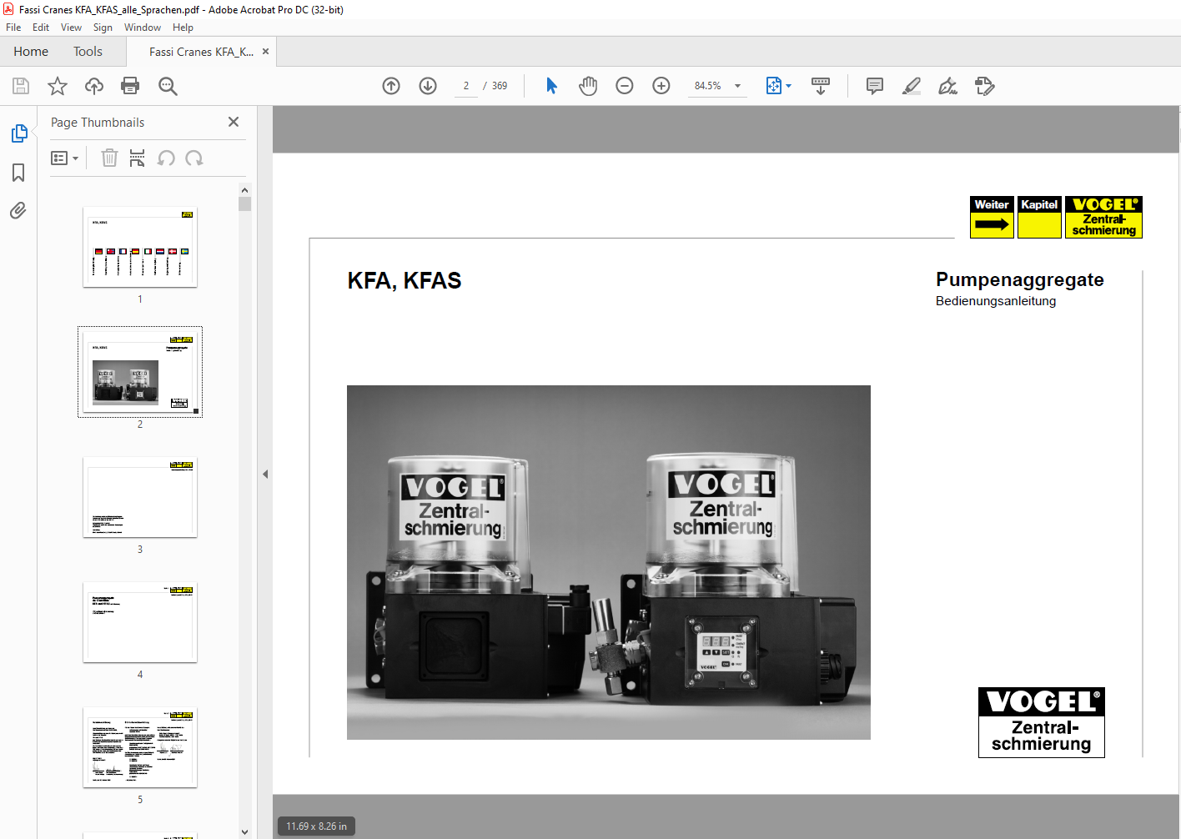Switch to the Home tab

point(31,52)
